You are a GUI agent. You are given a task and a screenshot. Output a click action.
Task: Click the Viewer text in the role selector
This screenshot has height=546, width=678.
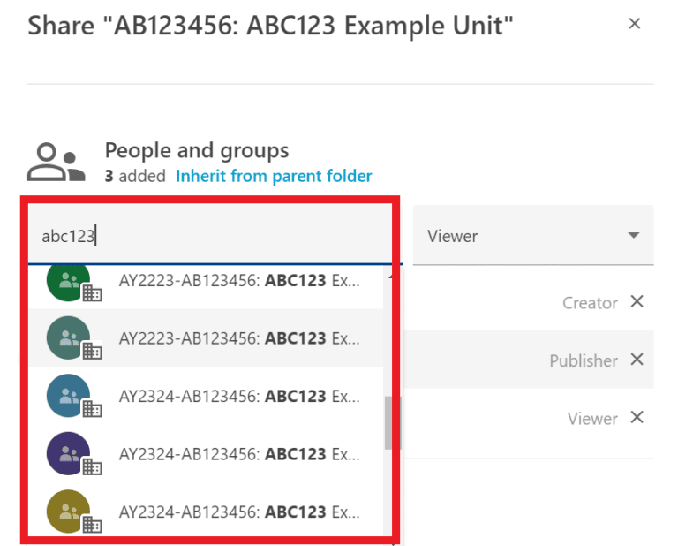452,236
